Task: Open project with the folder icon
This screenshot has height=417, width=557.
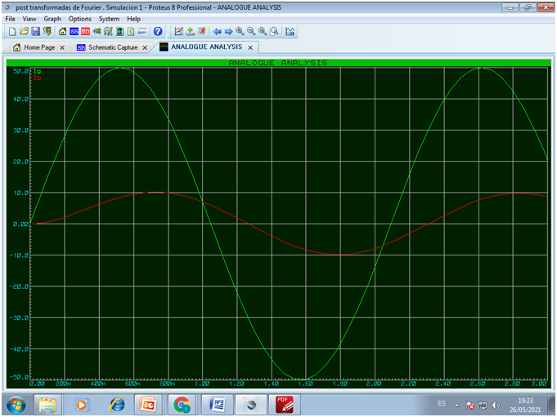Action: point(24,32)
